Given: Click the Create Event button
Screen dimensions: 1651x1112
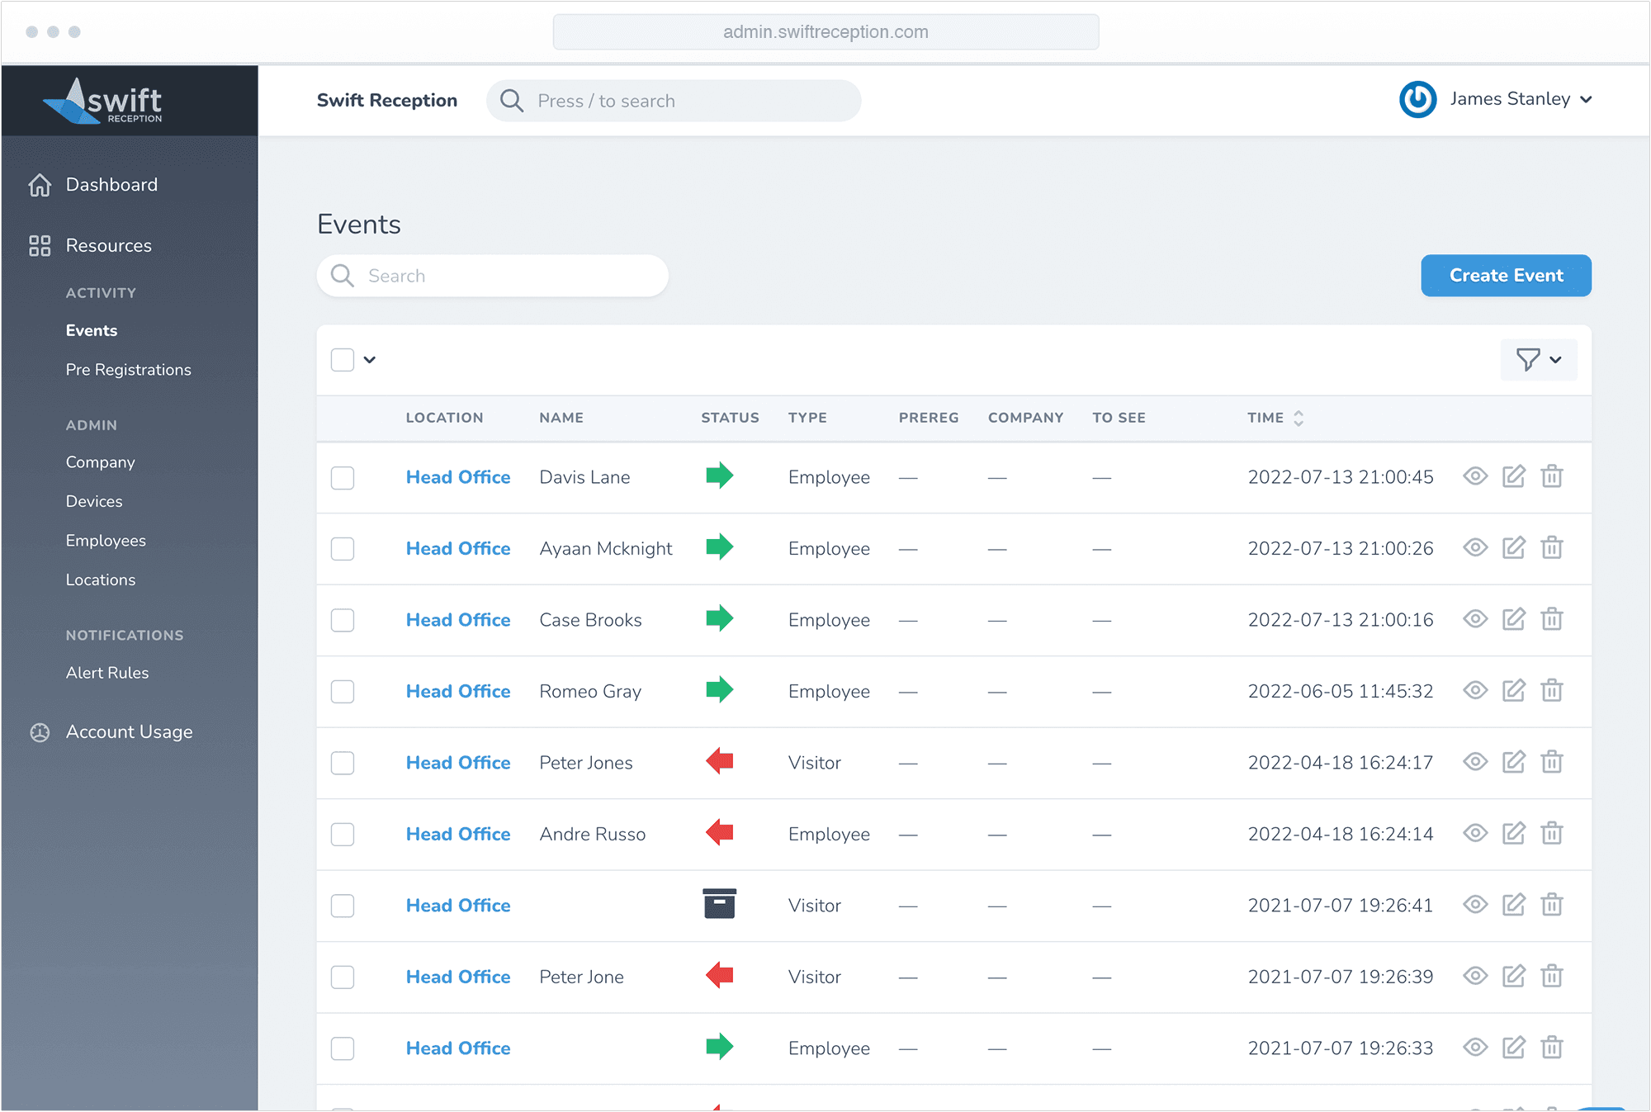Looking at the screenshot, I should point(1506,276).
